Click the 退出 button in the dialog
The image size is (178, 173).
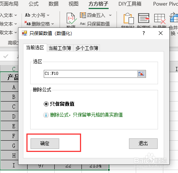143,144
